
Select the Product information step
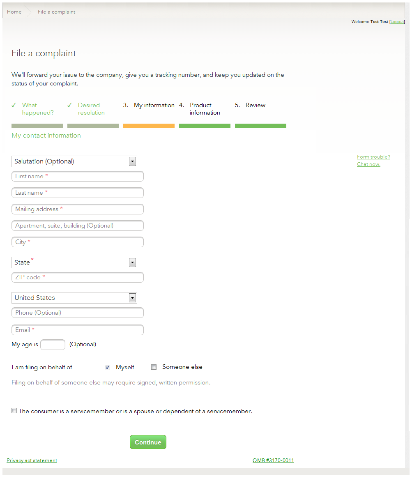205,109
